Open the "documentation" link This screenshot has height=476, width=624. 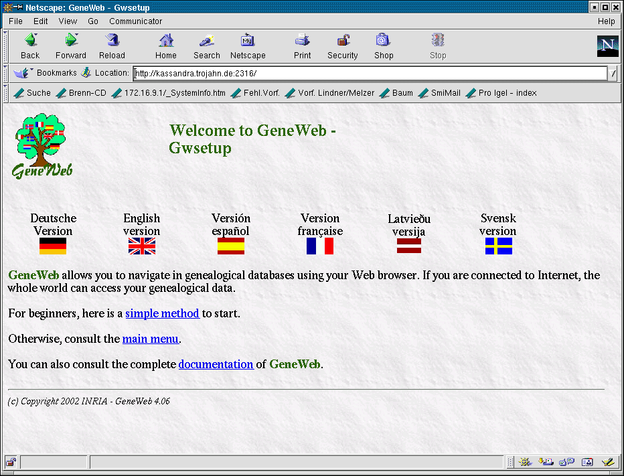pos(216,365)
